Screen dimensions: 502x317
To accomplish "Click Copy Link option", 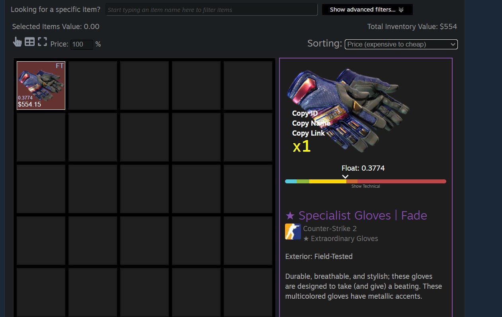I will 309,133.
